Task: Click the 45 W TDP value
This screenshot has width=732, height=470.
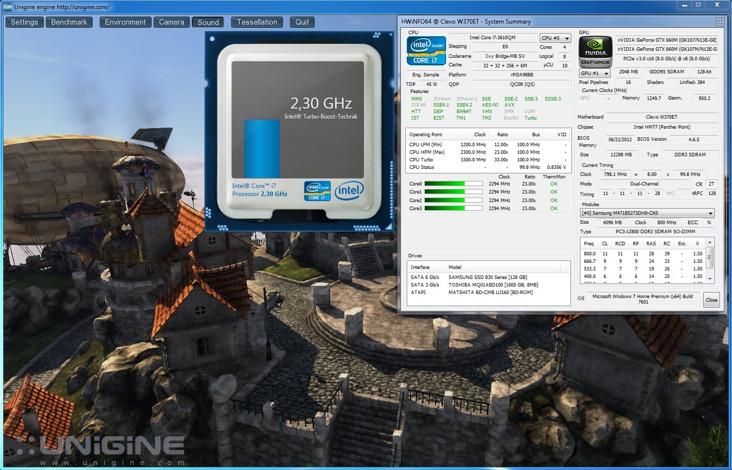Action: click(x=431, y=84)
